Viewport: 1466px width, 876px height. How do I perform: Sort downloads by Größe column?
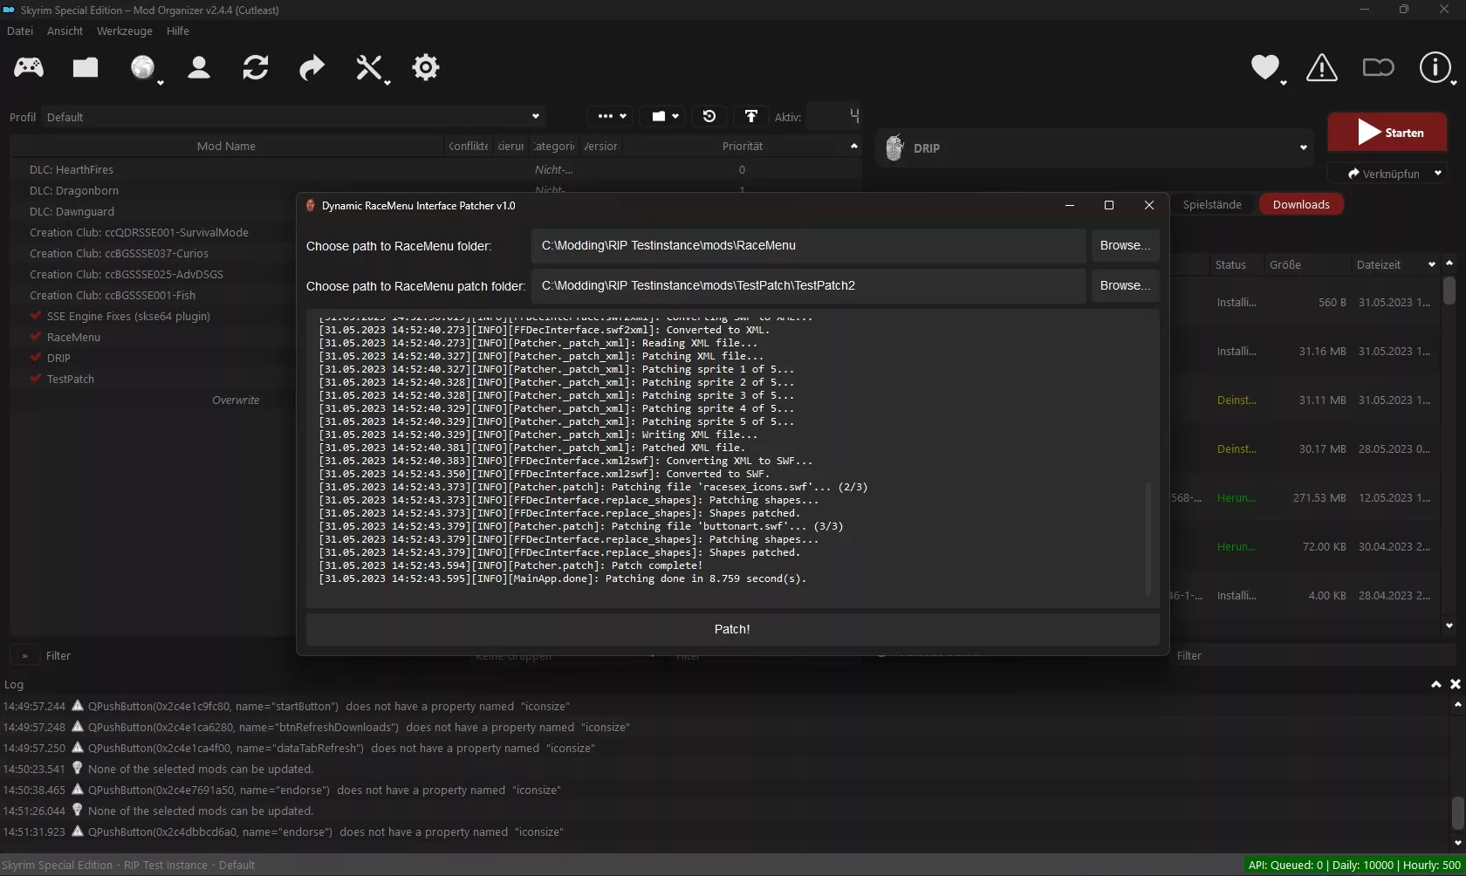[1306, 264]
